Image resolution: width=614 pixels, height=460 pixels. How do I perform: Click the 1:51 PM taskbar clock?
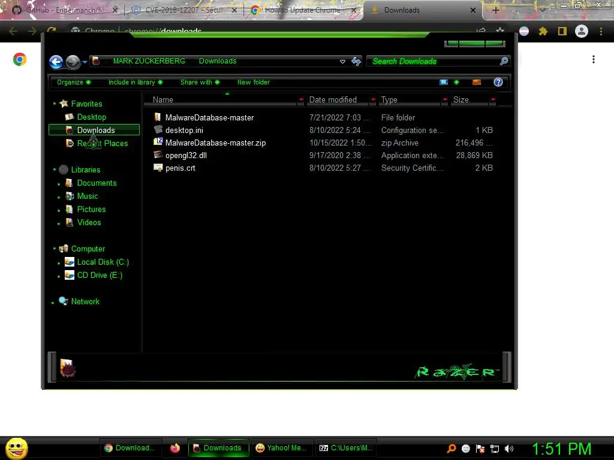(x=561, y=449)
